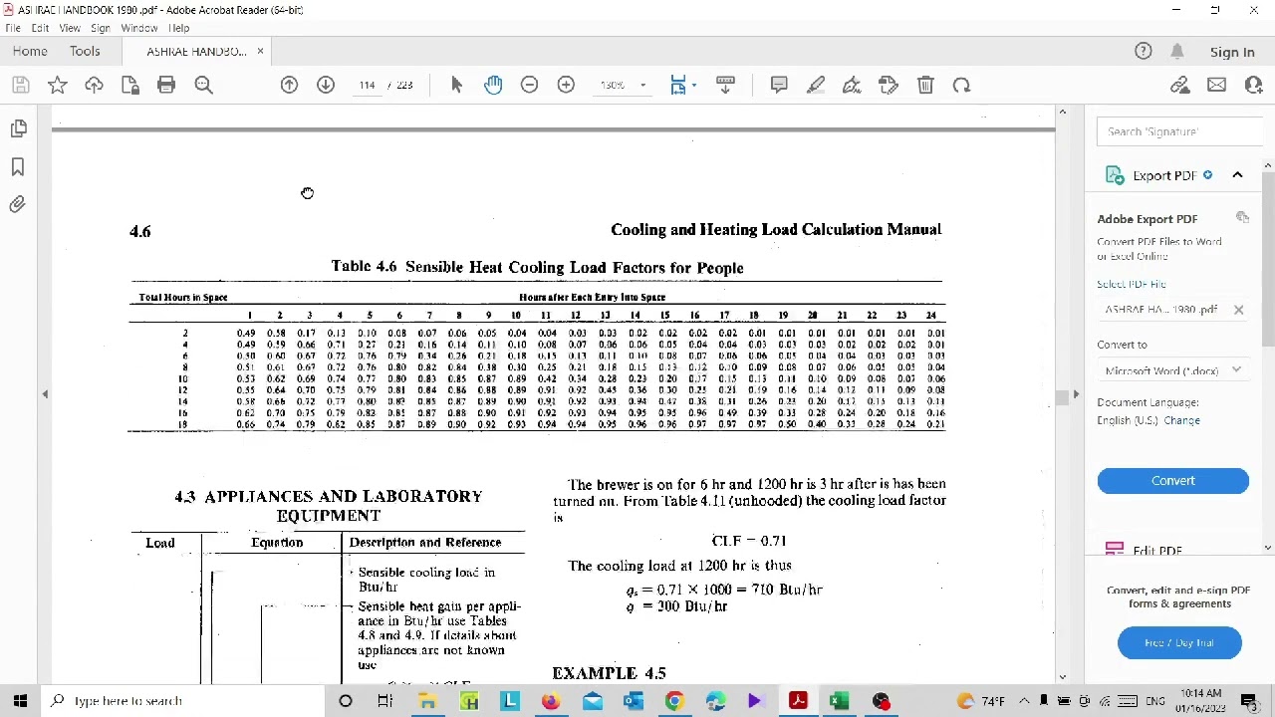This screenshot has height=717, width=1275.
Task: Open the View menu
Action: (70, 28)
